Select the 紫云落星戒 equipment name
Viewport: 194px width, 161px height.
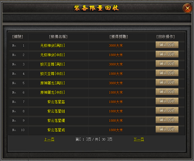56,130
